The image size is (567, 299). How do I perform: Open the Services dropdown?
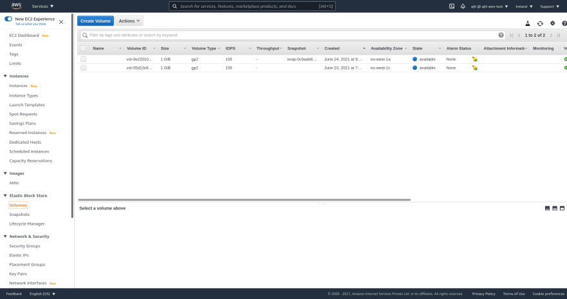43,6
